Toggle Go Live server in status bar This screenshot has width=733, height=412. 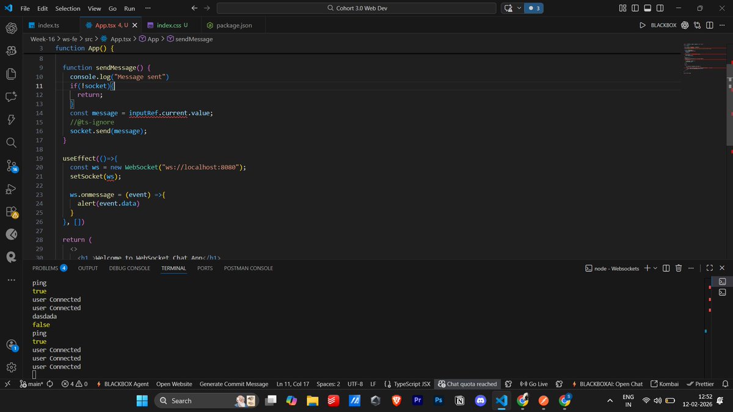coord(533,384)
